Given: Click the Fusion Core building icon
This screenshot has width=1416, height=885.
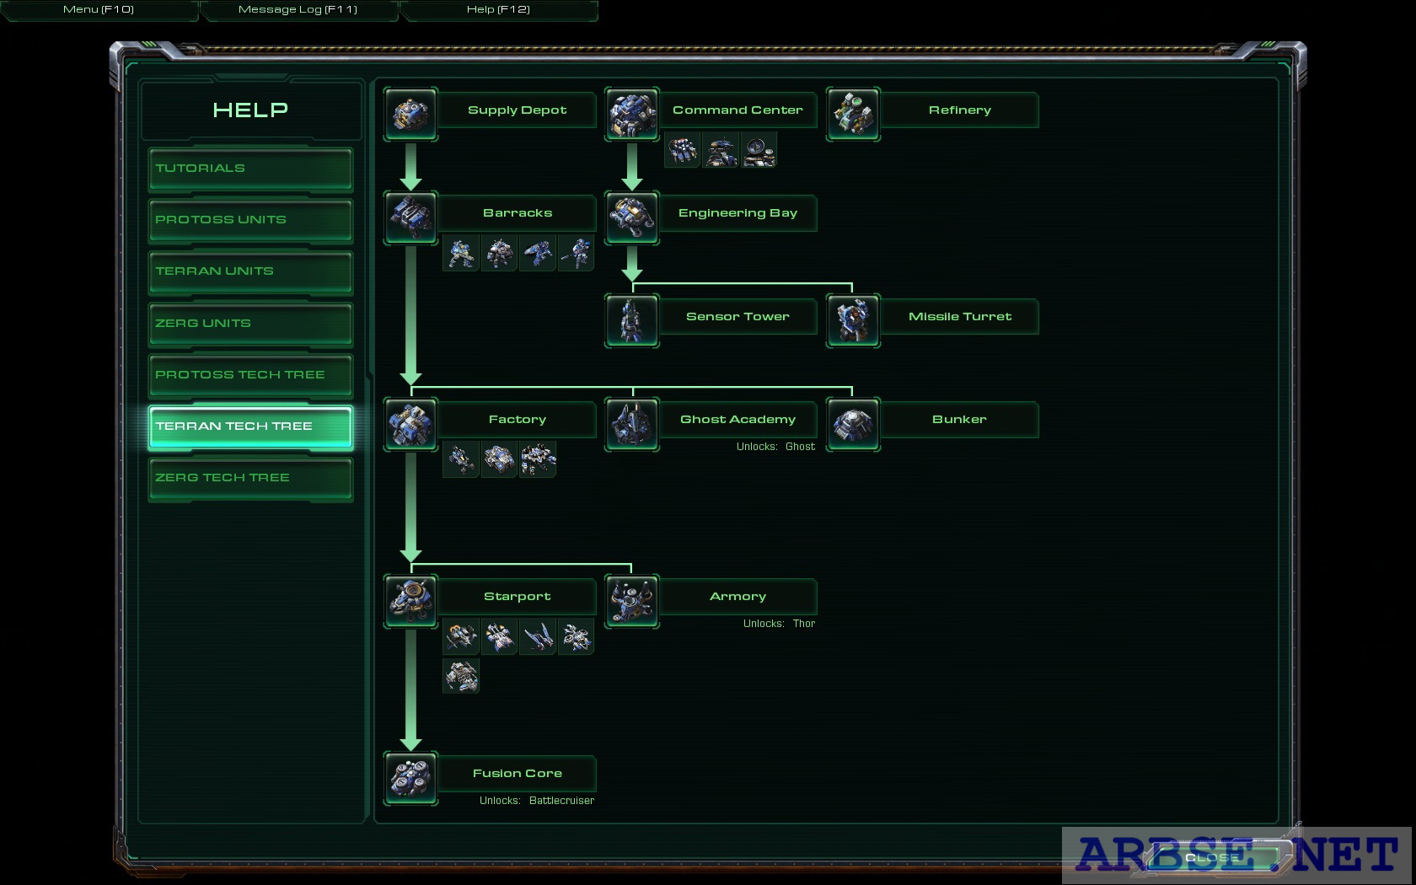Looking at the screenshot, I should [410, 778].
